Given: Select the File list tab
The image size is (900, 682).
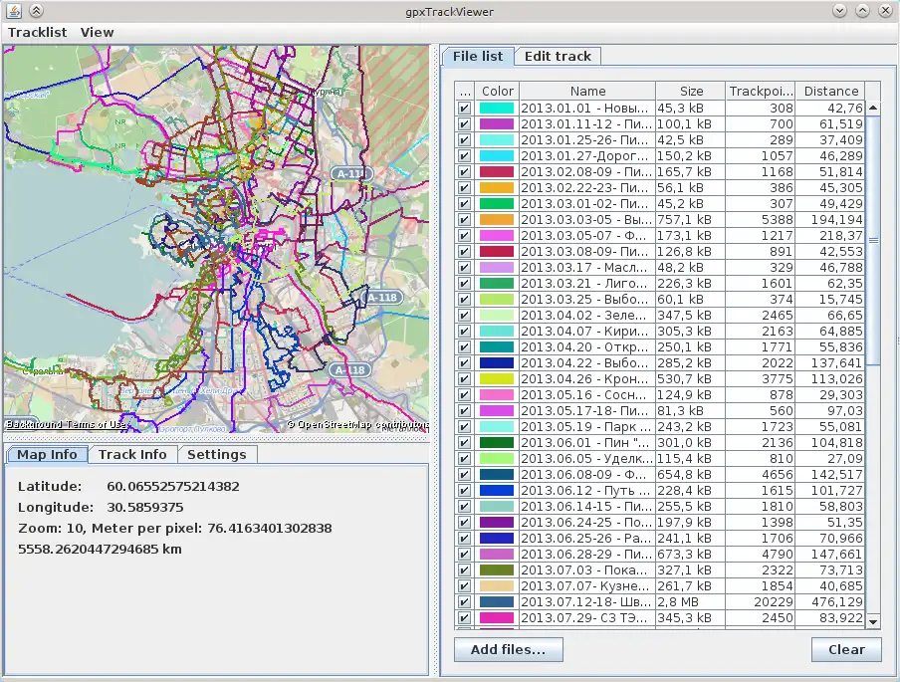Looking at the screenshot, I should (x=478, y=57).
